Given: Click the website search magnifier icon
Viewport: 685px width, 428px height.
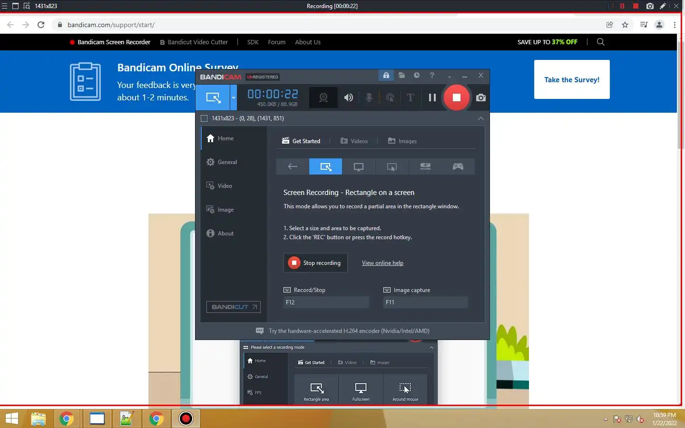Looking at the screenshot, I should pyautogui.click(x=601, y=42).
